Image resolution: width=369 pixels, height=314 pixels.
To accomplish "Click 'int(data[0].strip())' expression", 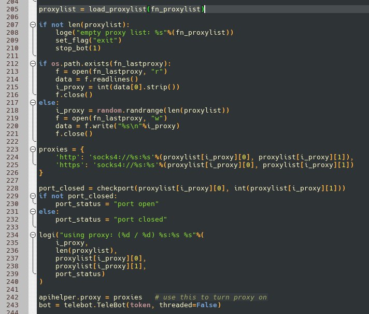I will tap(138, 87).
